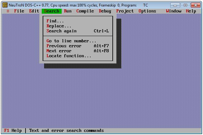Screen dimensions: 203x135
Task: Open the Window menu
Action: point(174,11)
